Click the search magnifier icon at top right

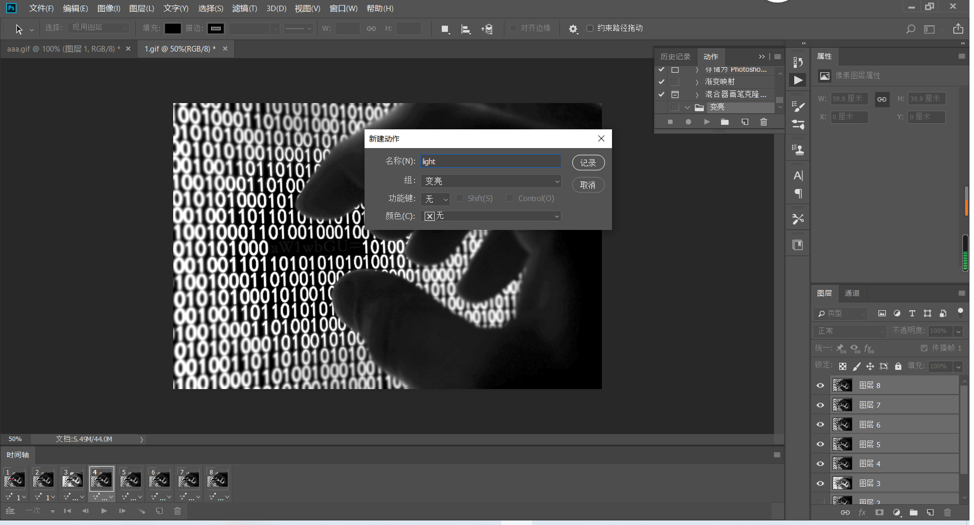point(910,29)
